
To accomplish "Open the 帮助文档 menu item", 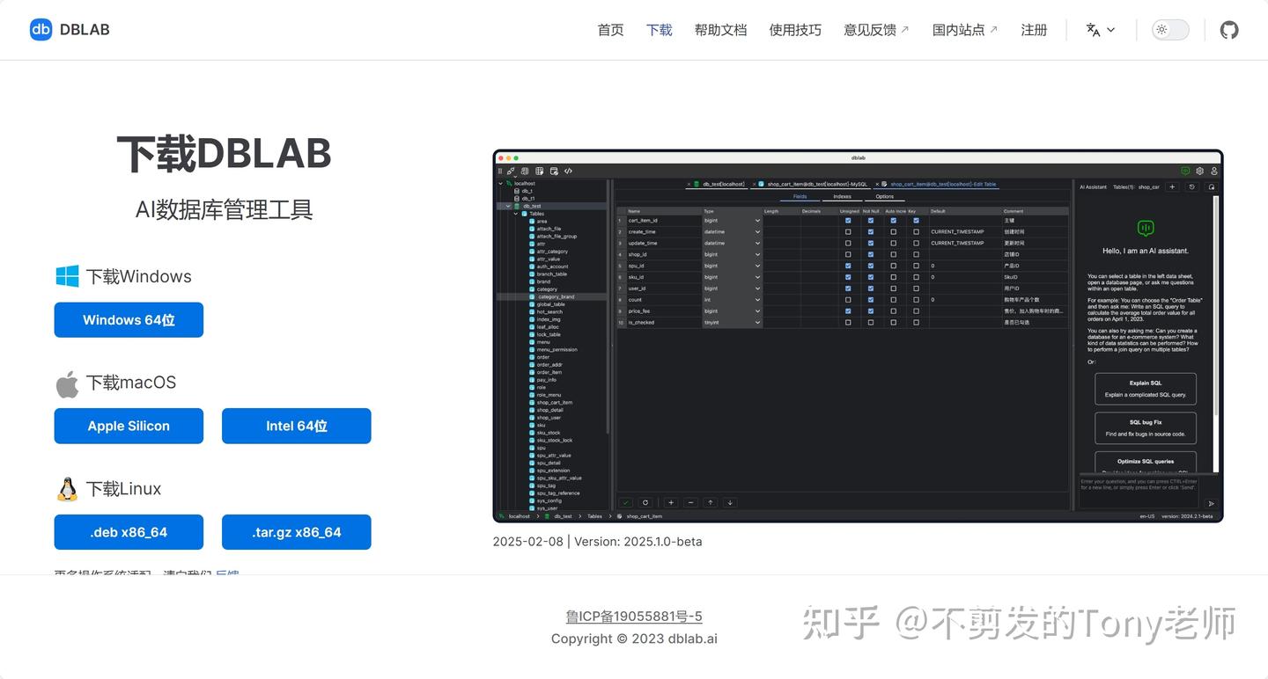I will tap(720, 29).
